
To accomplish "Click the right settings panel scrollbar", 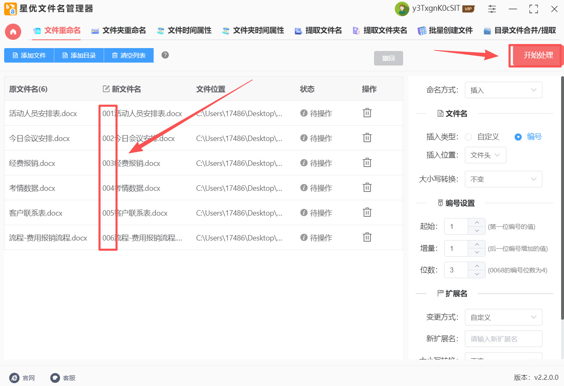I will 562,198.
